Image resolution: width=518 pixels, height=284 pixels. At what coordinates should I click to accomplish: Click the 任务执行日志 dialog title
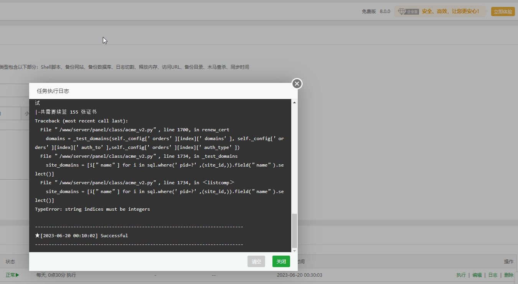[x=53, y=91]
